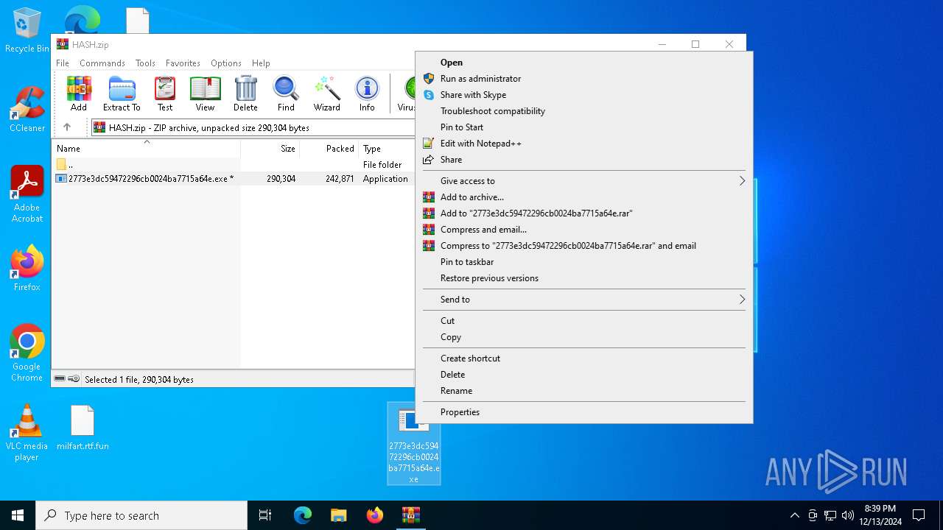The image size is (943, 530).
Task: Open Task View on taskbar
Action: click(265, 515)
